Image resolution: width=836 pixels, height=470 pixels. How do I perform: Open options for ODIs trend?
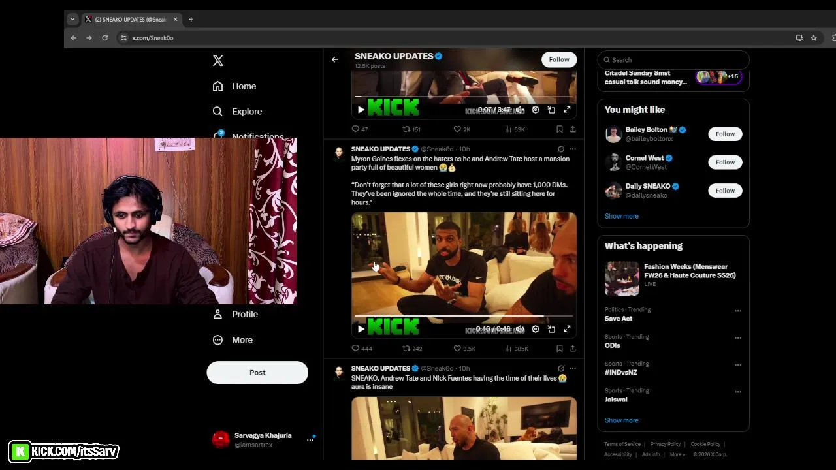(738, 338)
